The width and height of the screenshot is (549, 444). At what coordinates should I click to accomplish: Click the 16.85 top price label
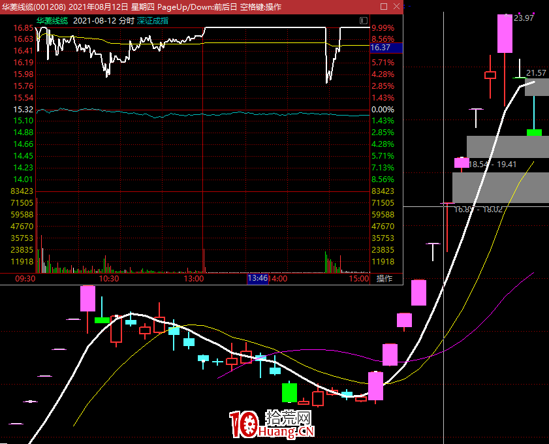23,28
